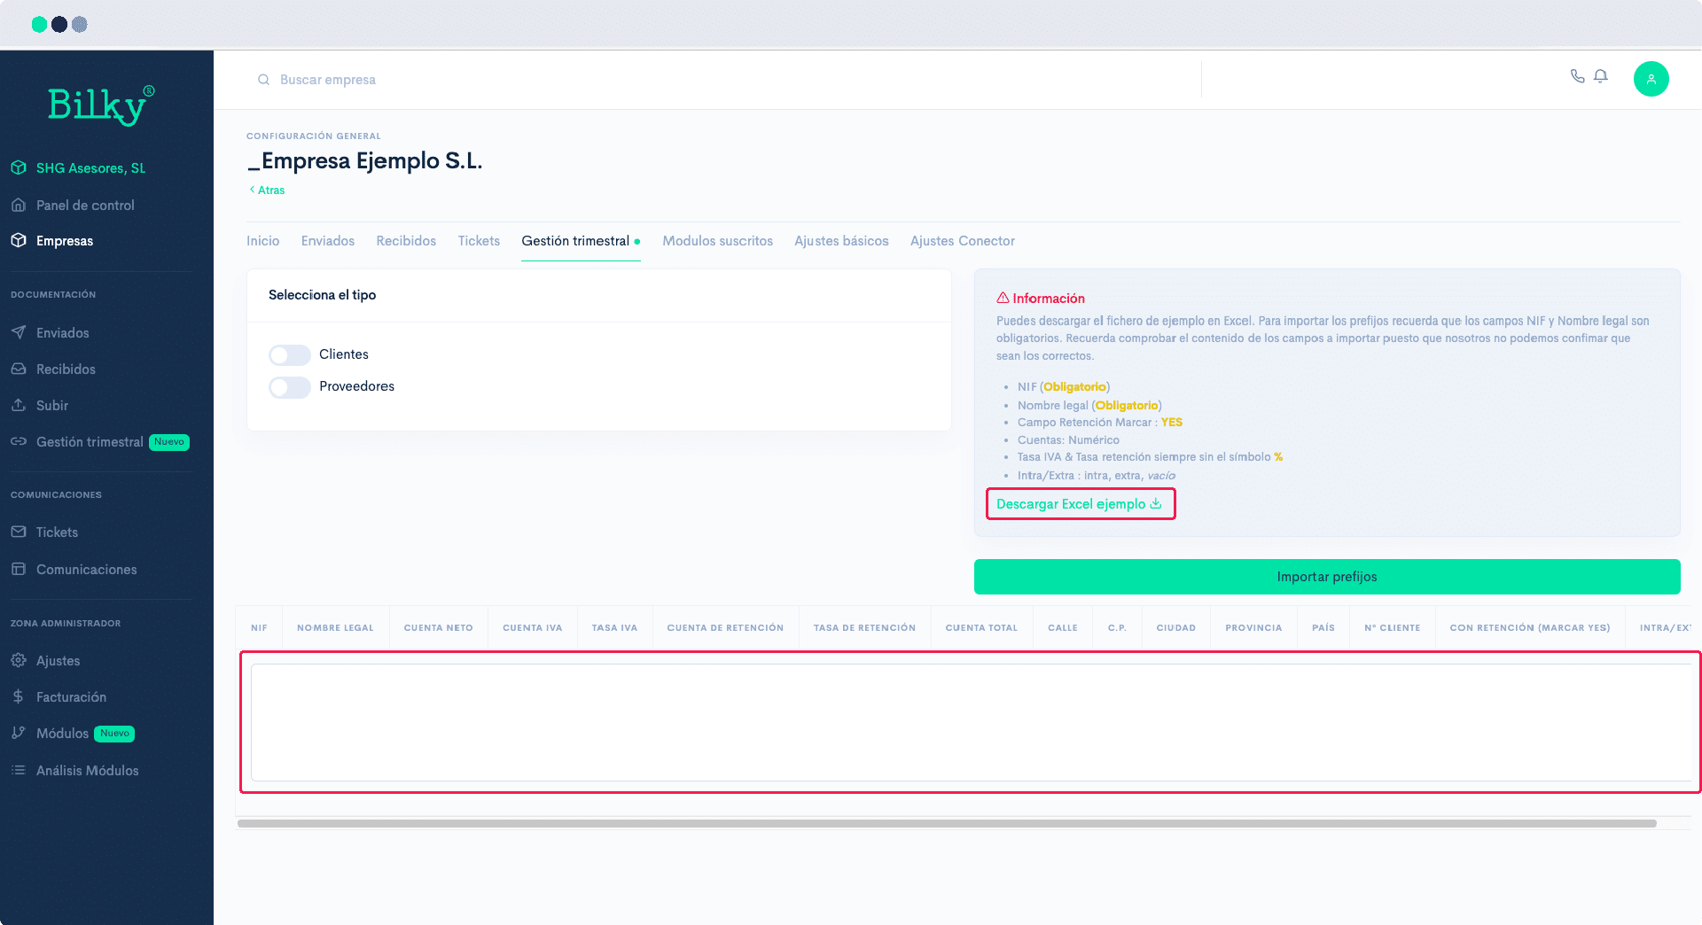Click the Panel de control home icon
Viewport: 1702px width, 925px height.
19,205
